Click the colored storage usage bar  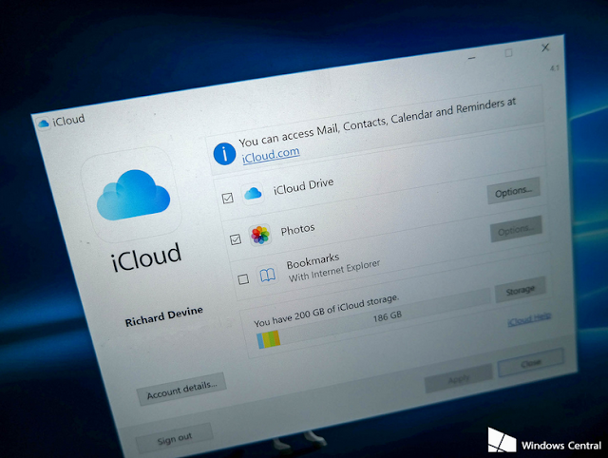(268, 339)
